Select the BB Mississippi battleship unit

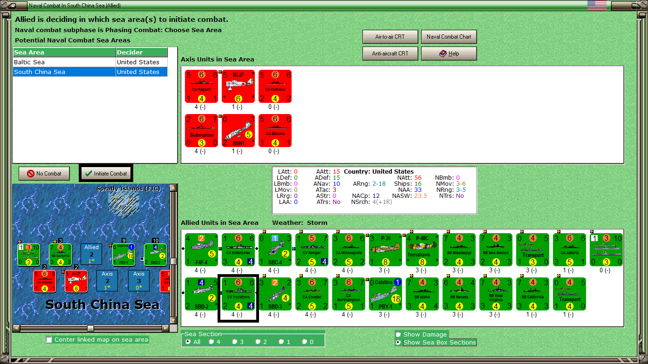pyautogui.click(x=459, y=250)
